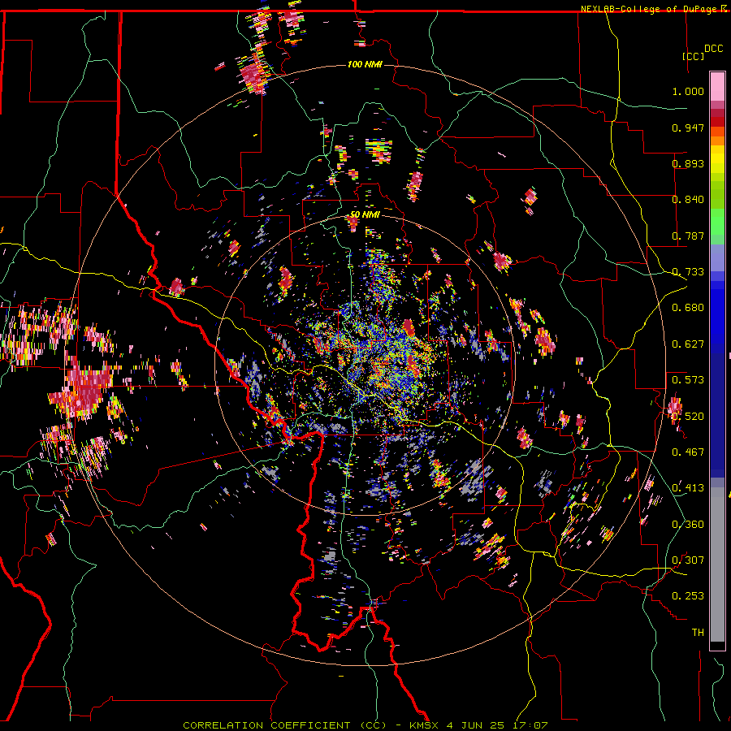This screenshot has width=731, height=731.
Task: Click the CORRELATION COEFFICIENT (CC) caption
Action: coord(285,725)
